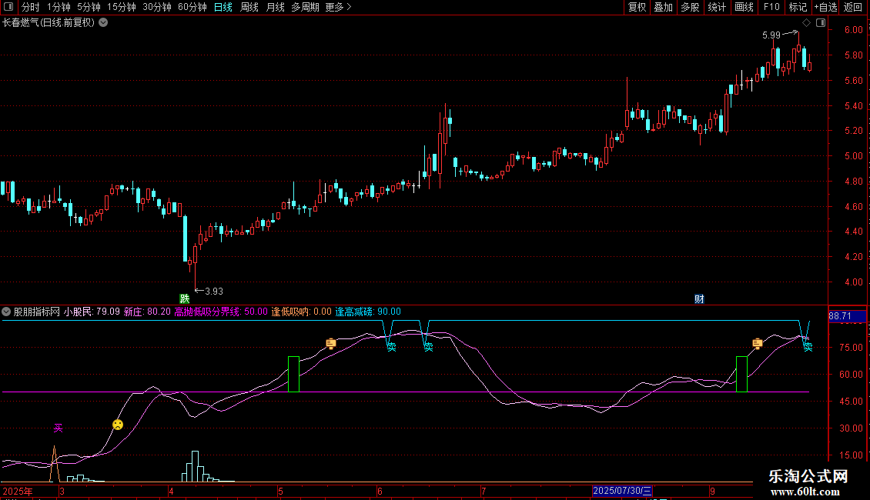The width and height of the screenshot is (870, 500).
Task: Click month 4 on the time axis
Action: [x=171, y=492]
